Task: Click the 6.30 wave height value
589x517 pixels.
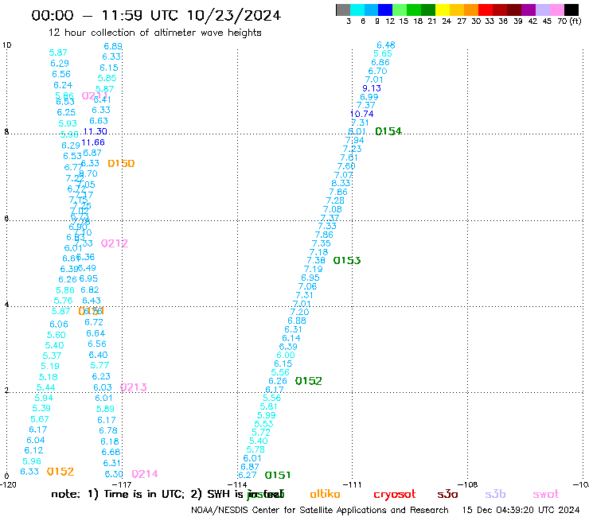Action: (114, 474)
